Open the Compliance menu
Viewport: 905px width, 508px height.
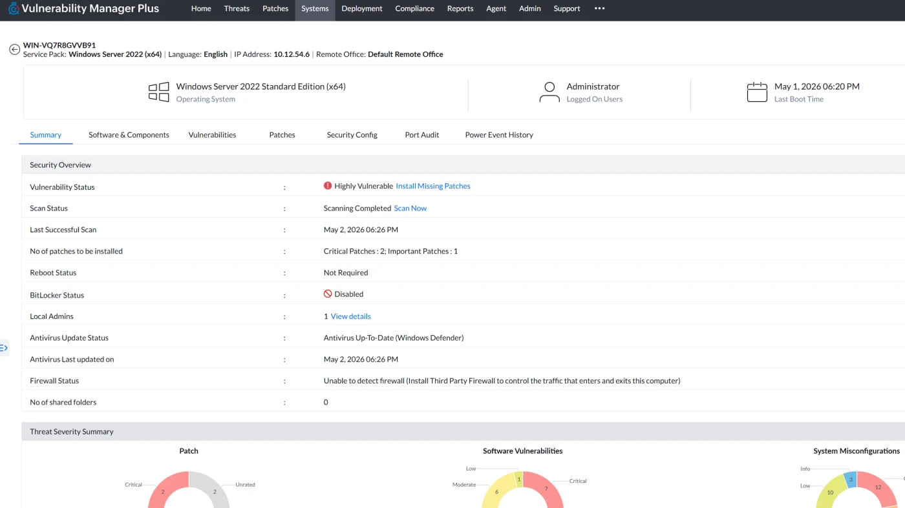(x=414, y=8)
